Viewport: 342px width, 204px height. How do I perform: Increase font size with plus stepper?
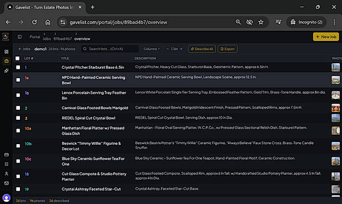pos(181,49)
